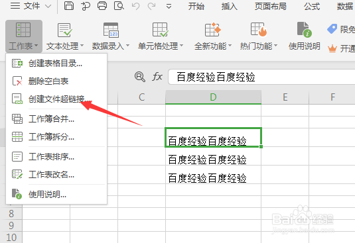Expand the quick access toolbar customize arrow
Screen dimensions: 355x243
(169, 7)
